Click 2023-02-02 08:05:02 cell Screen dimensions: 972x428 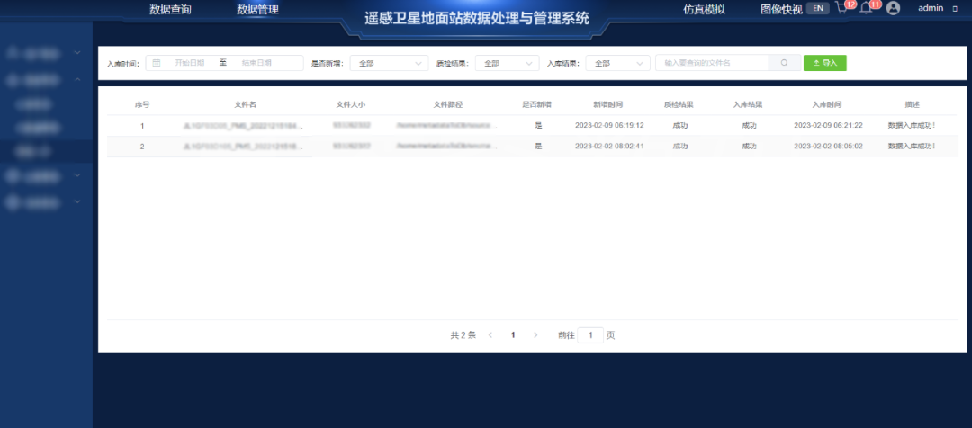tap(828, 147)
